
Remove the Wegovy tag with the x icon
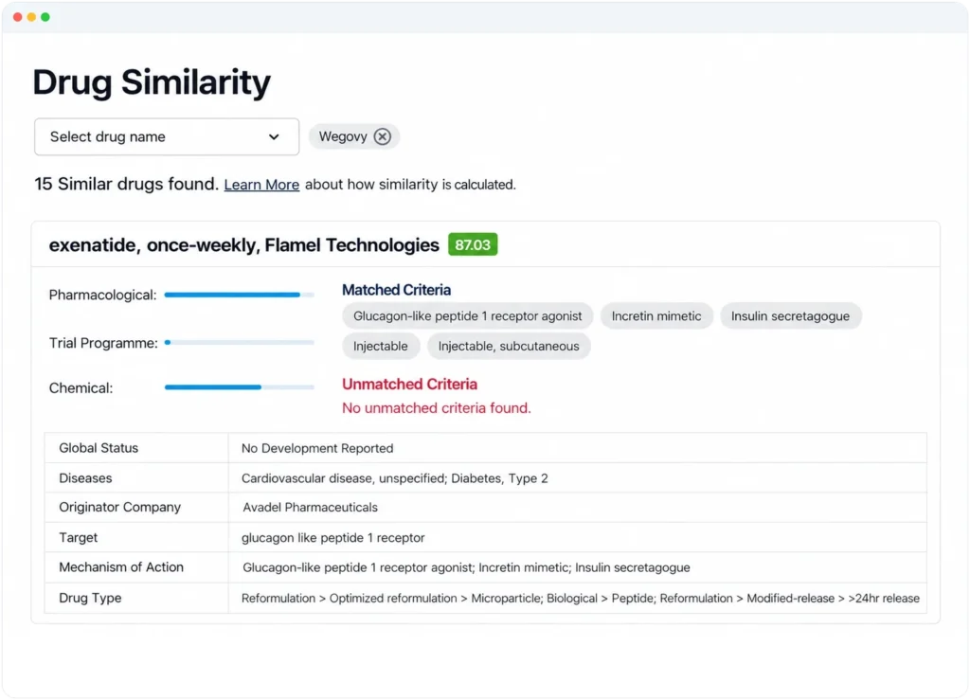(383, 136)
